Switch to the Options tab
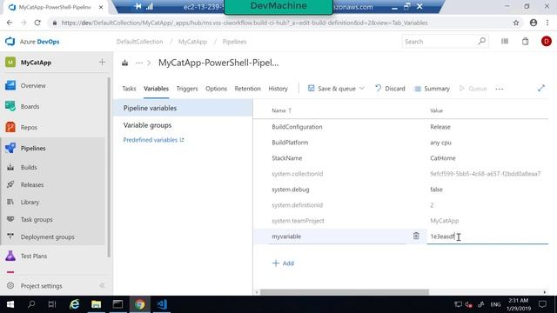The width and height of the screenshot is (557, 313). click(216, 89)
